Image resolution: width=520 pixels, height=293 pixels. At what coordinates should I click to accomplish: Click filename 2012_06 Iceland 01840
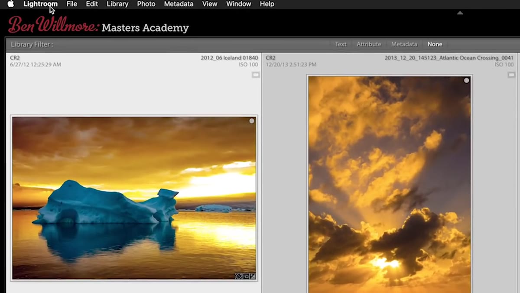point(229,58)
